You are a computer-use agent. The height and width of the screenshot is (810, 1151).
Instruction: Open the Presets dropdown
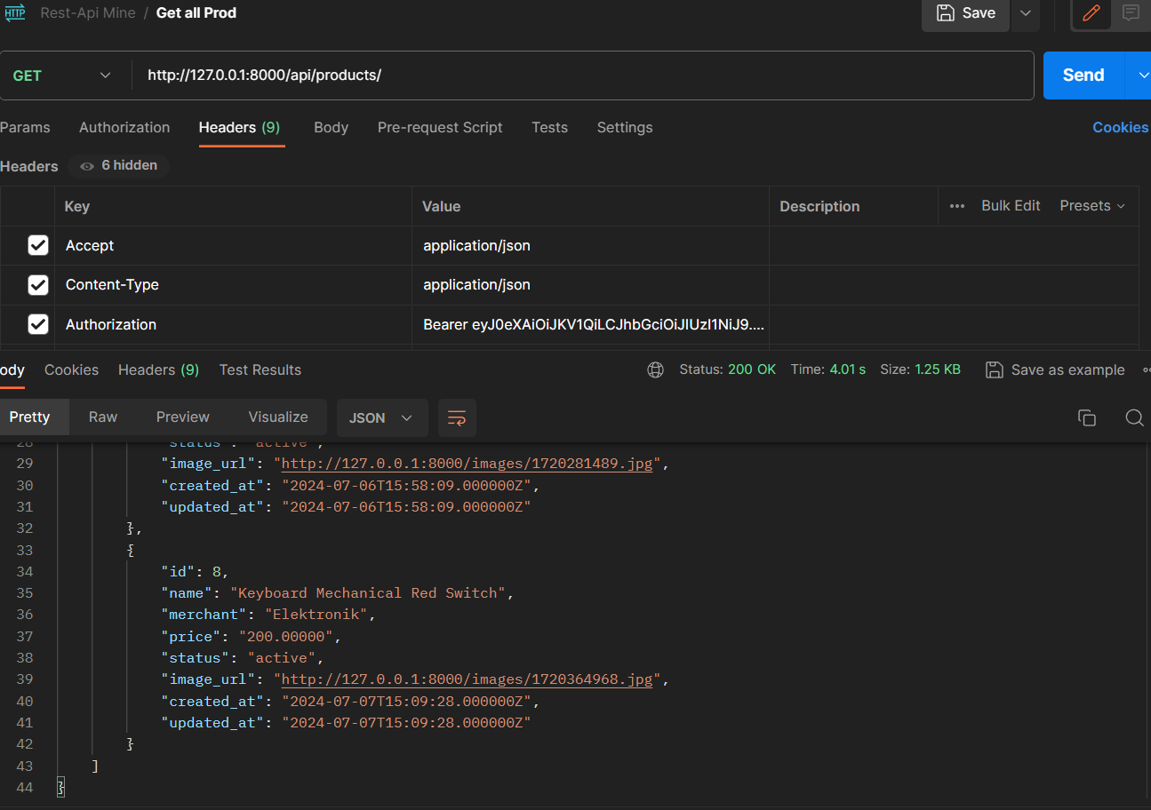[1092, 206]
